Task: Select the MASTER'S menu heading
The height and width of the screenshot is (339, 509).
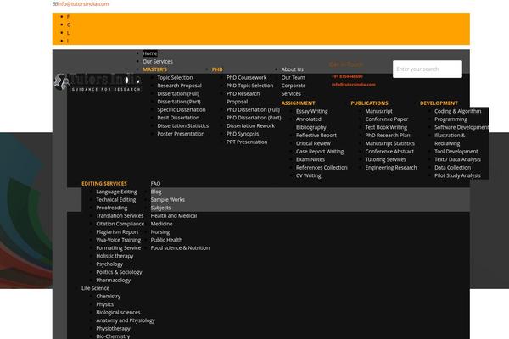Action: 155,69
